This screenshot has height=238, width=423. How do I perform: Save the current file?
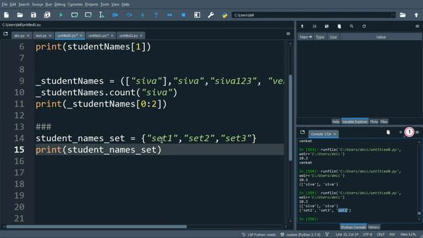click(34, 15)
